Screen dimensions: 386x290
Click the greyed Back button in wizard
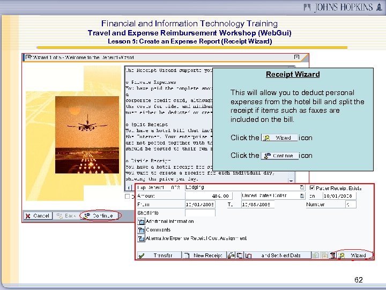click(66, 216)
